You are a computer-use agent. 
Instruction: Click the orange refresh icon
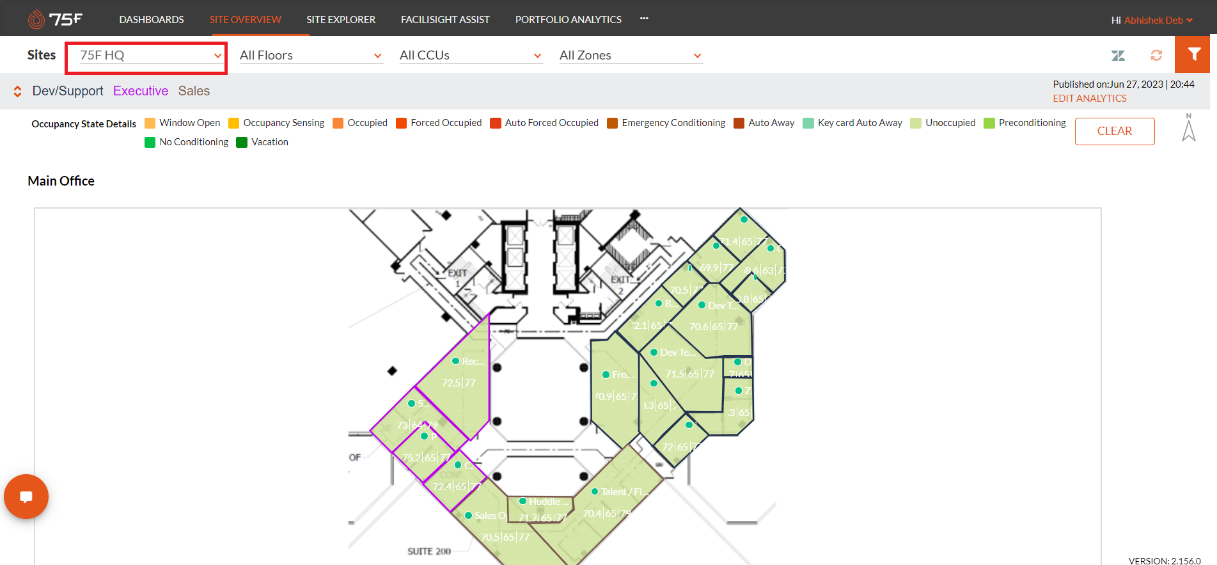pyautogui.click(x=1156, y=55)
